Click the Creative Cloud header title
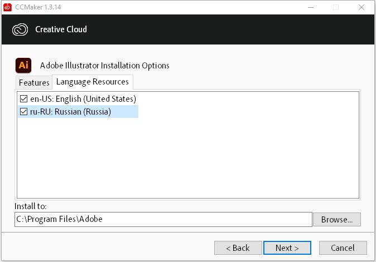 click(61, 29)
